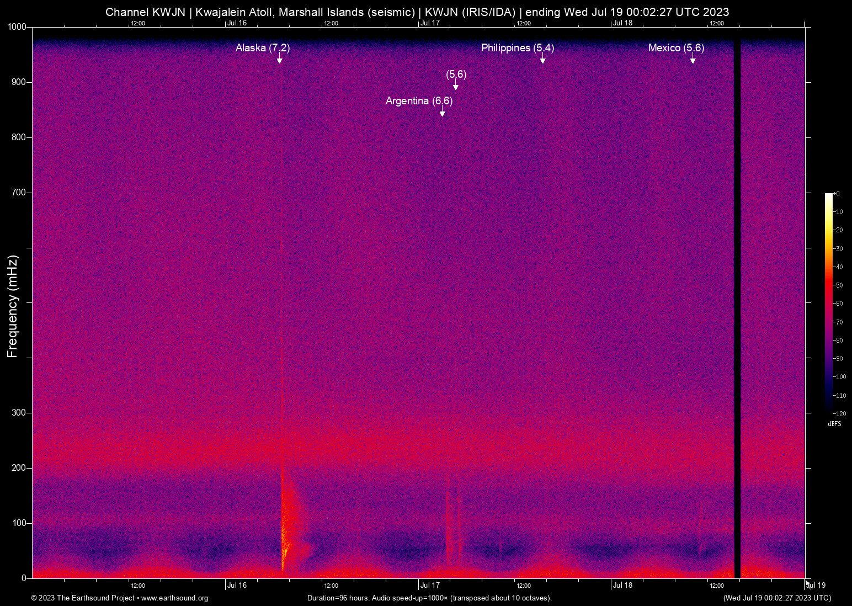The height and width of the screenshot is (606, 852).
Task: Open the www.earthsound.org link in the footer
Action: pyautogui.click(x=174, y=598)
